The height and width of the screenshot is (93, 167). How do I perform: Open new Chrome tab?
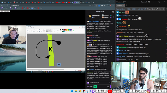(x=93, y=2)
